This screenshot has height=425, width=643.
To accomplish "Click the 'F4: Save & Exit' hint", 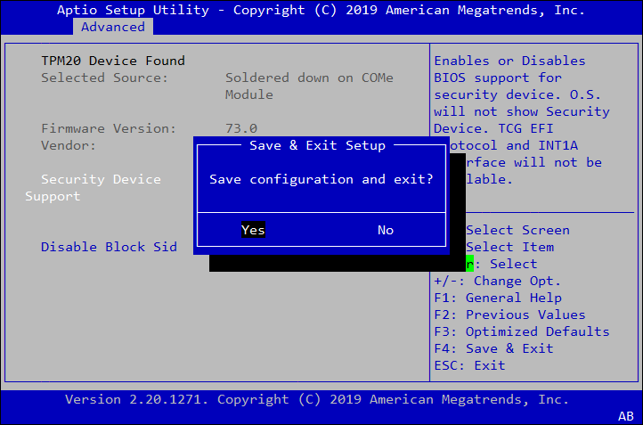I will click(x=493, y=348).
